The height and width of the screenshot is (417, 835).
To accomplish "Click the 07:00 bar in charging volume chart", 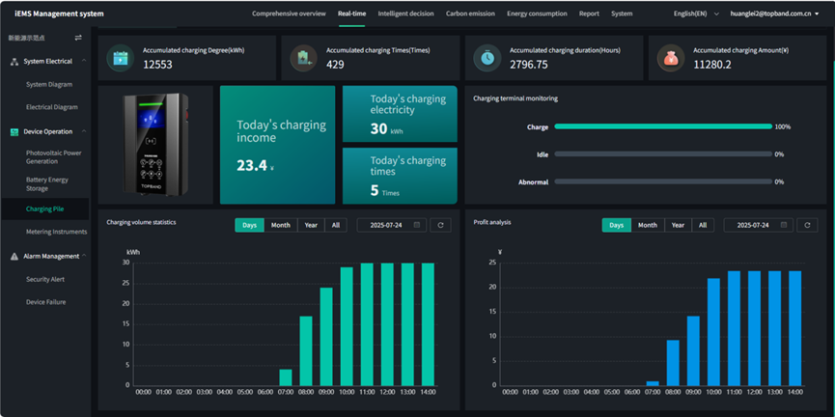I will [286, 377].
